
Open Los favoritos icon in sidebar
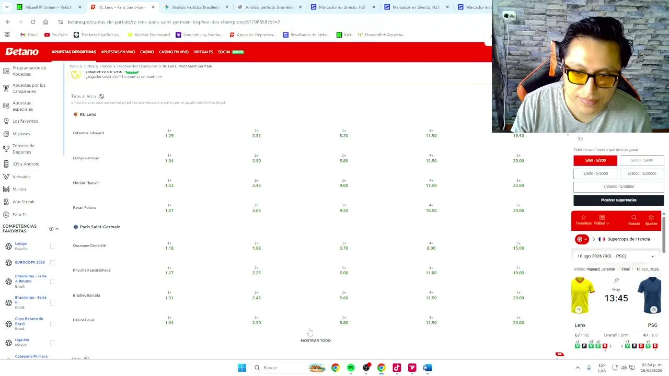point(6,121)
